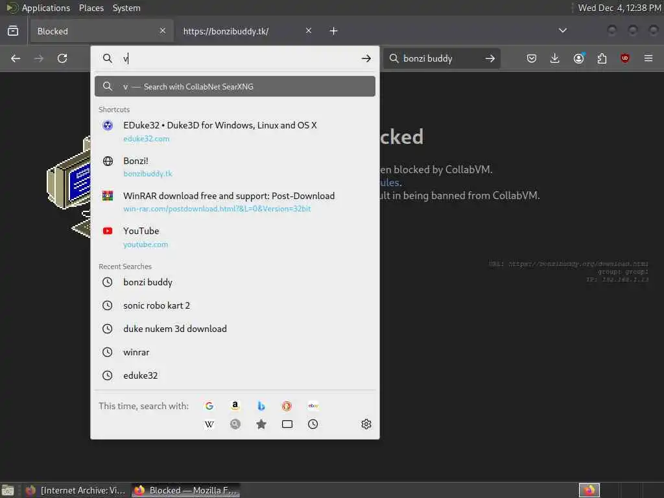Select recent search 'eduke32'
The image size is (664, 498).
coord(235,375)
